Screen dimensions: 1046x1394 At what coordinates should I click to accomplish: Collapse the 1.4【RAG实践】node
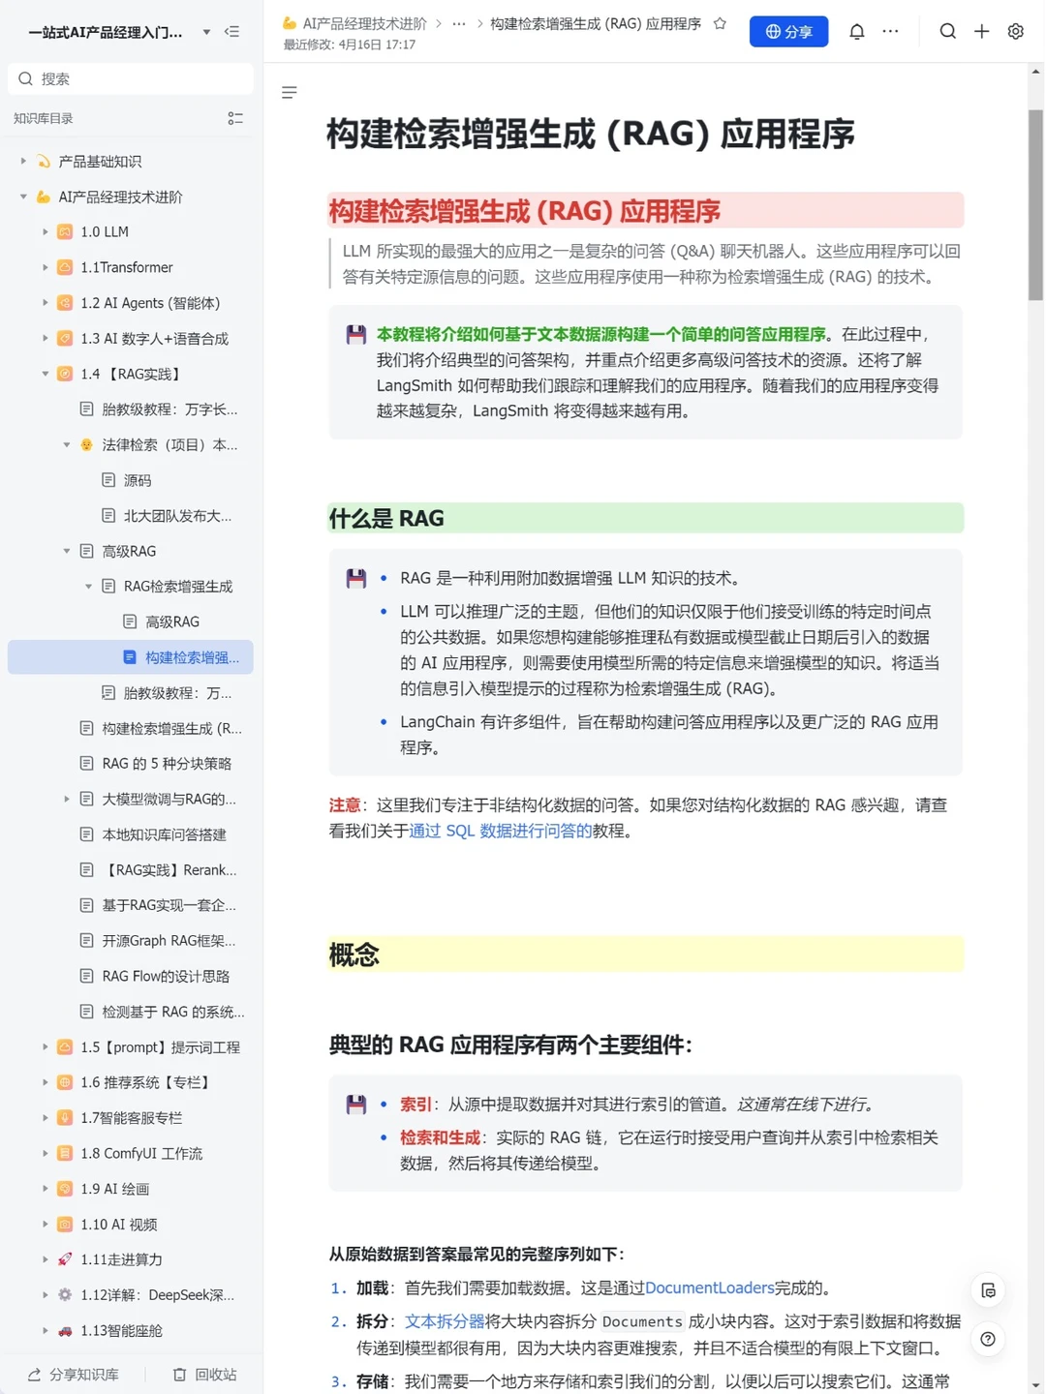(x=45, y=374)
